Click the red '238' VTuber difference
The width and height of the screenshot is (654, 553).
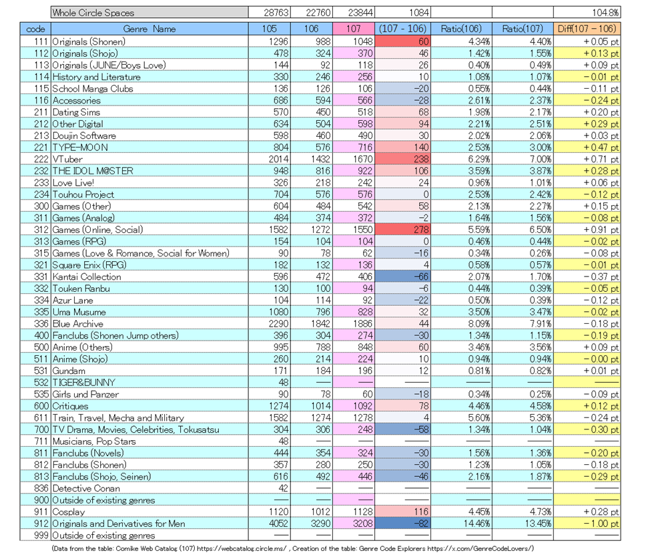(x=402, y=159)
